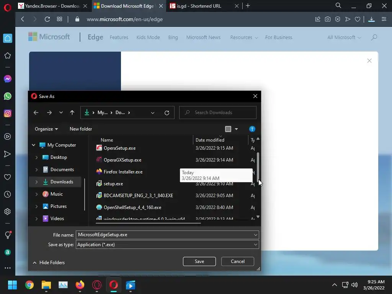Open Easy setup sliders icon
392x294 pixels.
click(384, 19)
